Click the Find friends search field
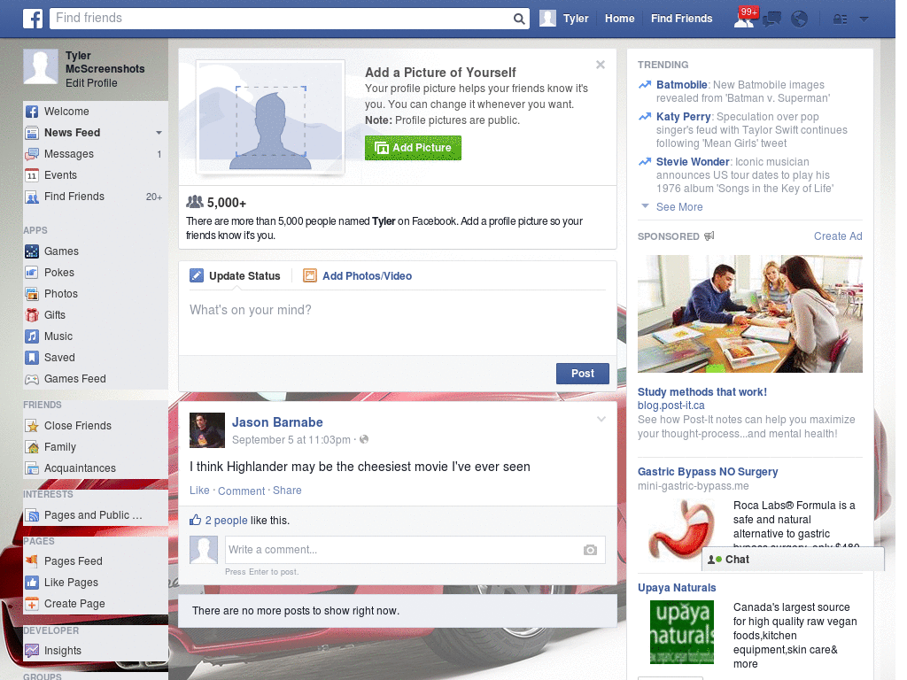 pos(281,19)
